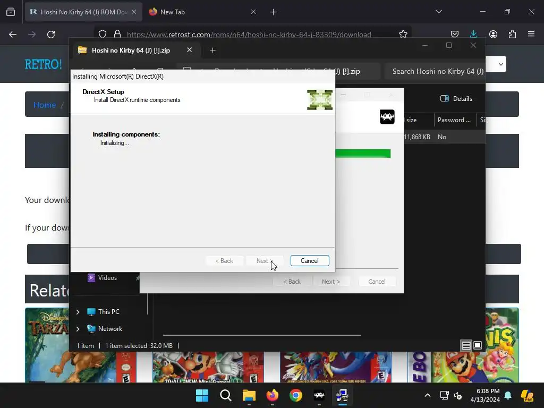
Task: Open the Firefox downloads panel
Action: click(x=473, y=34)
